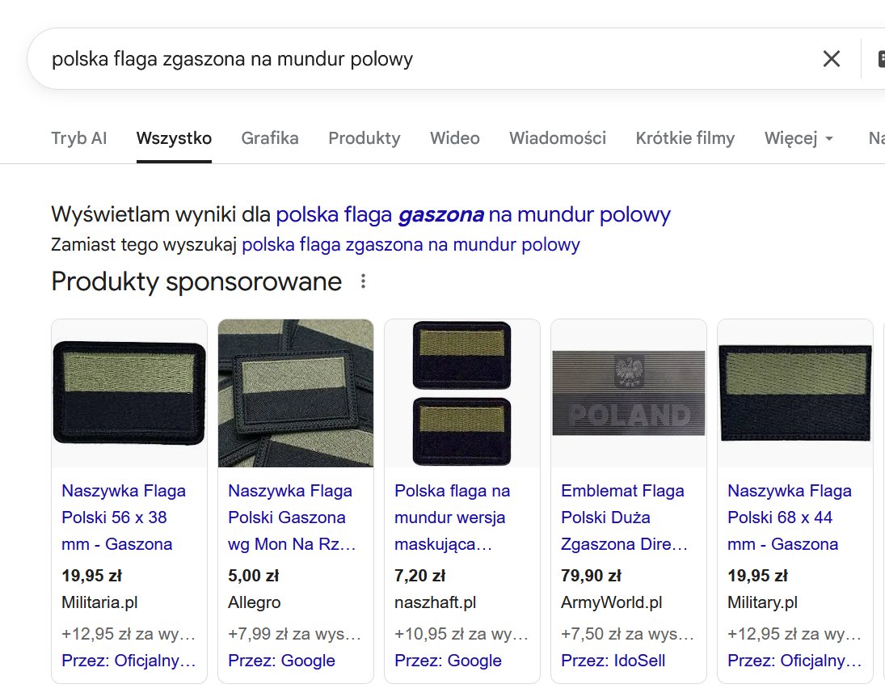Switch to Tryb AI tab
This screenshot has width=885, height=697.
(79, 137)
